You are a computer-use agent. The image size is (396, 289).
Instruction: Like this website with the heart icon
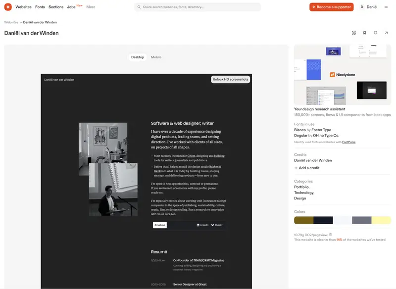376,32
